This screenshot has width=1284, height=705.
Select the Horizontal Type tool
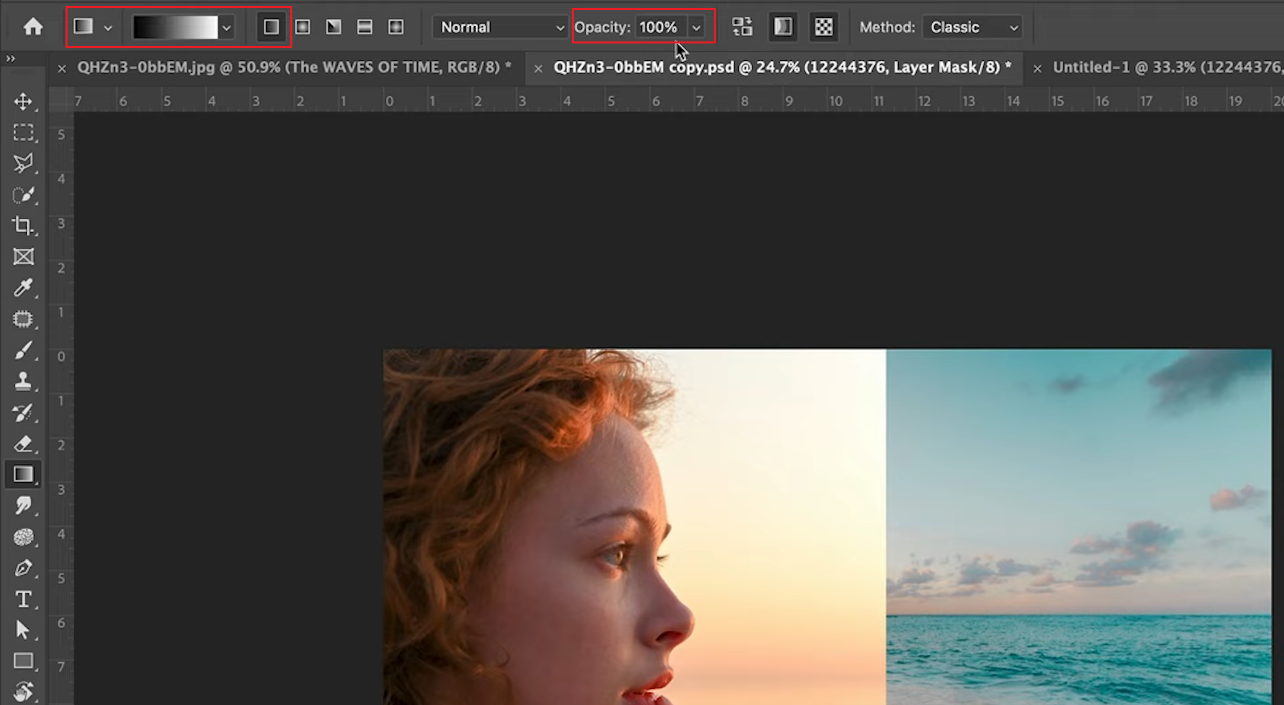pyautogui.click(x=24, y=599)
